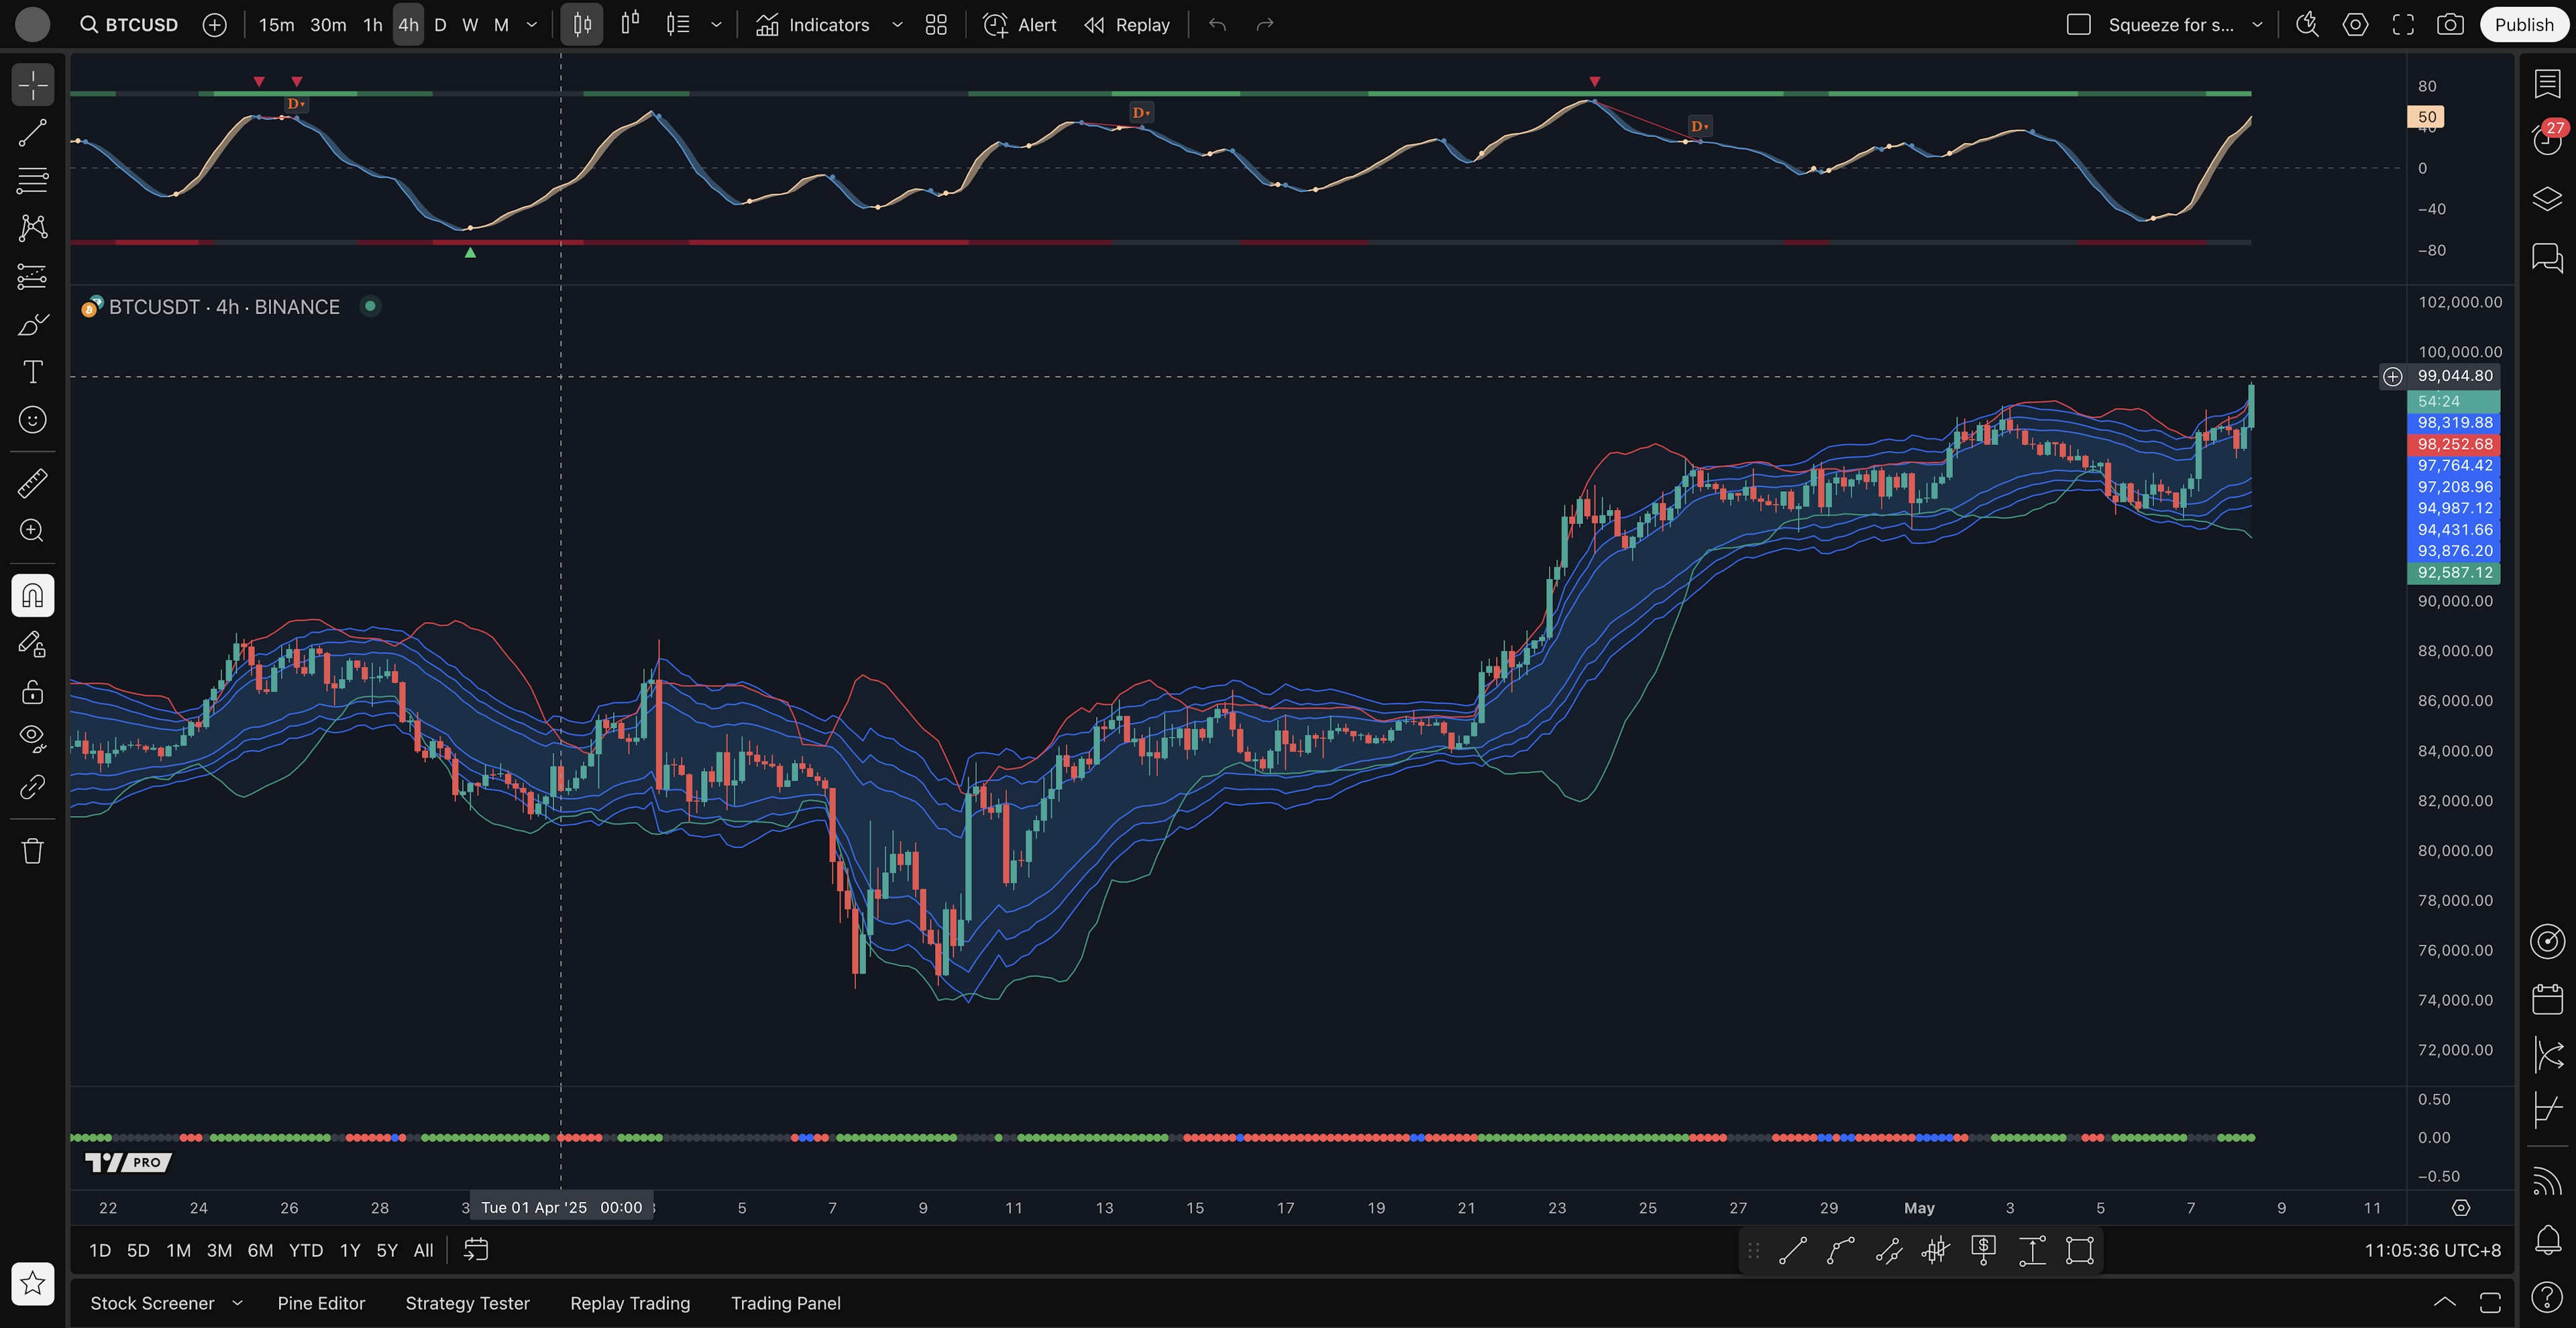Click the trash remove objects icon
This screenshot has width=2576, height=1328.
pos(33,851)
